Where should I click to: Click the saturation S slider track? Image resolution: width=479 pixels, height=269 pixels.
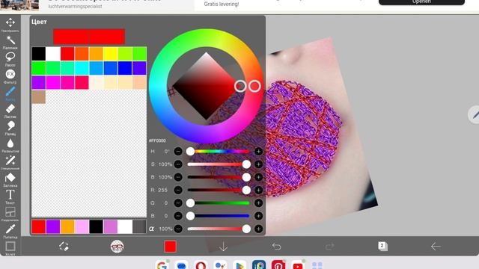(x=219, y=164)
